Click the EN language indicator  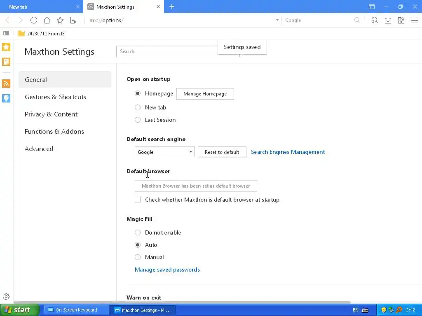tap(355, 310)
